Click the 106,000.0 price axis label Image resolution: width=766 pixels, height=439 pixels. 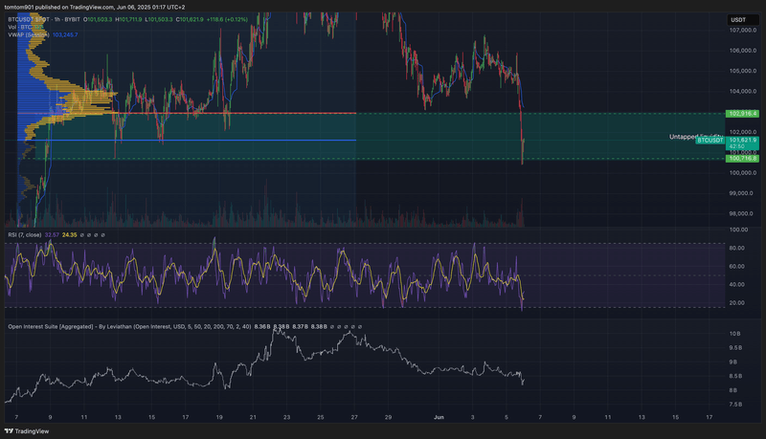click(743, 51)
